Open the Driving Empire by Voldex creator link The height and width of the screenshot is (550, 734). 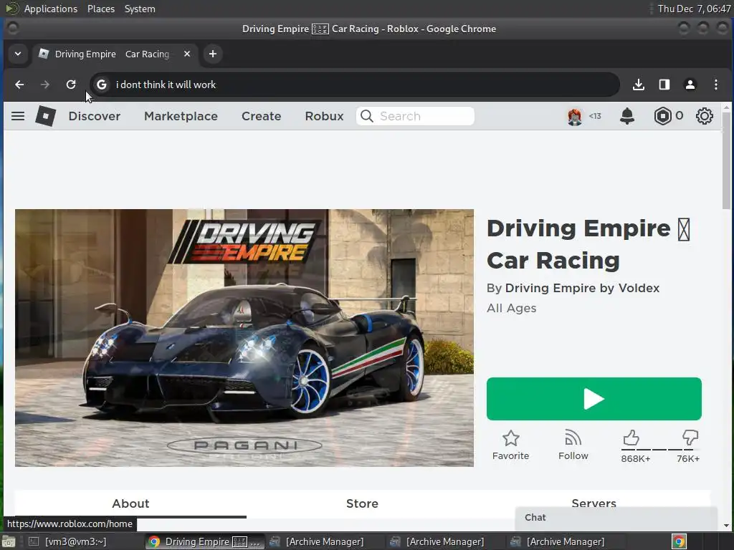pos(582,288)
